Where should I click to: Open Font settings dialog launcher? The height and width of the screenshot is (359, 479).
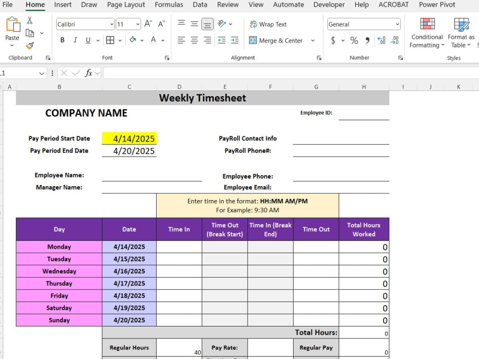coord(167,58)
